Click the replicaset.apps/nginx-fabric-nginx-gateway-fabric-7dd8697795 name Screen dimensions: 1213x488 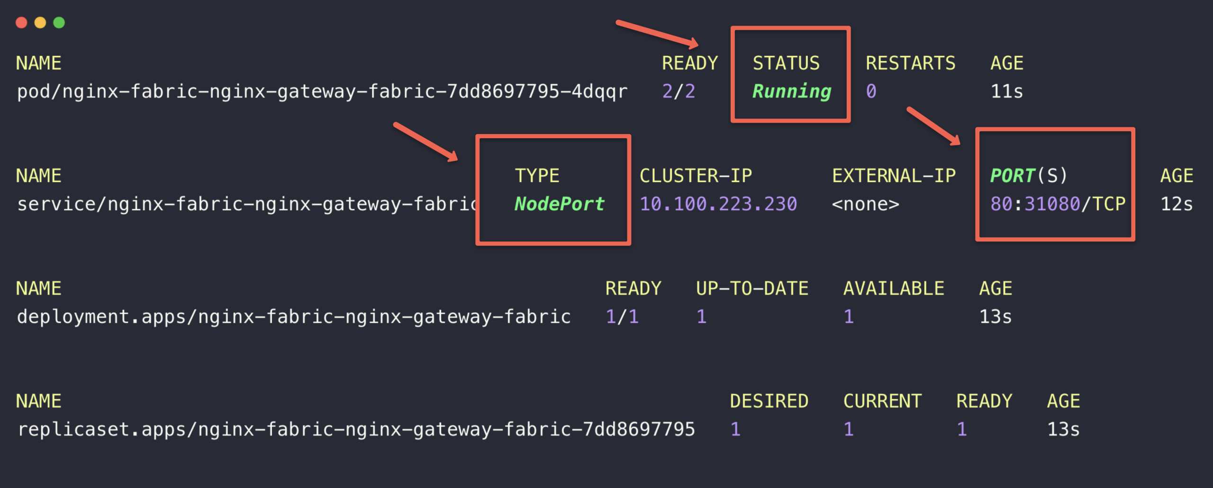click(356, 429)
